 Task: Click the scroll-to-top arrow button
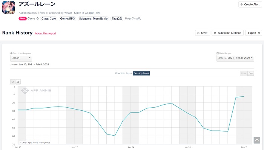click(257, 140)
